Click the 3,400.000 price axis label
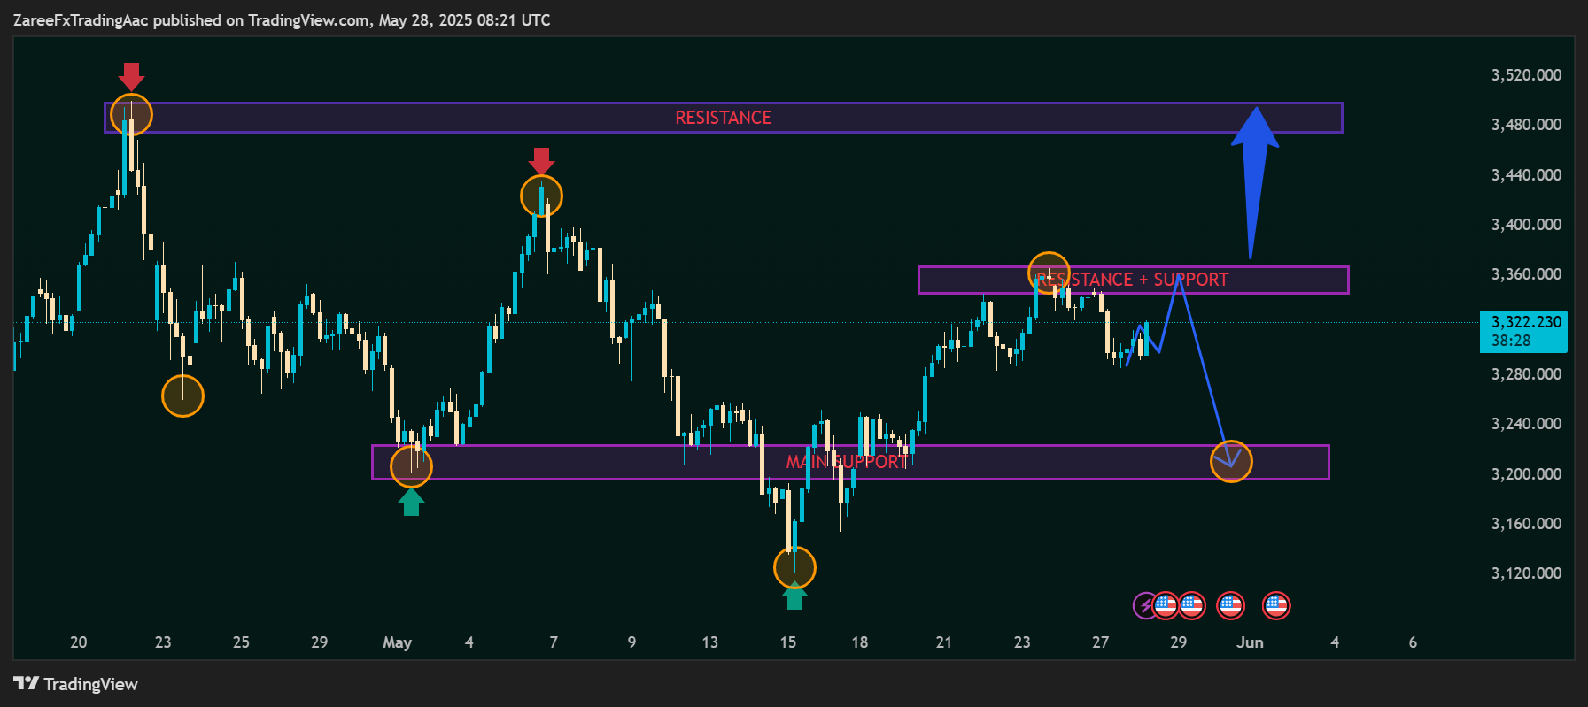This screenshot has width=1588, height=707. pos(1526,225)
